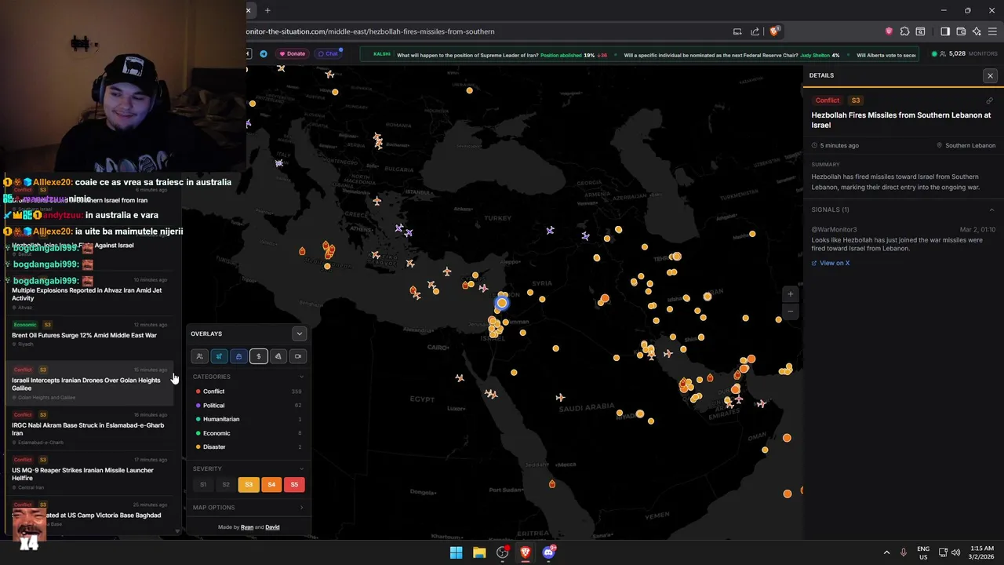
Task: Toggle yellow S3 severity swatch
Action: pyautogui.click(x=249, y=484)
